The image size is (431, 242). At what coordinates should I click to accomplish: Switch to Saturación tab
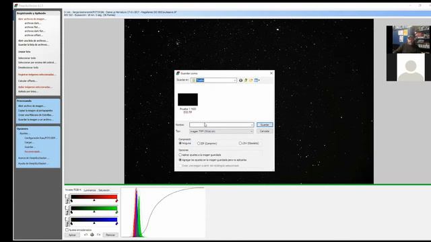tap(104, 190)
